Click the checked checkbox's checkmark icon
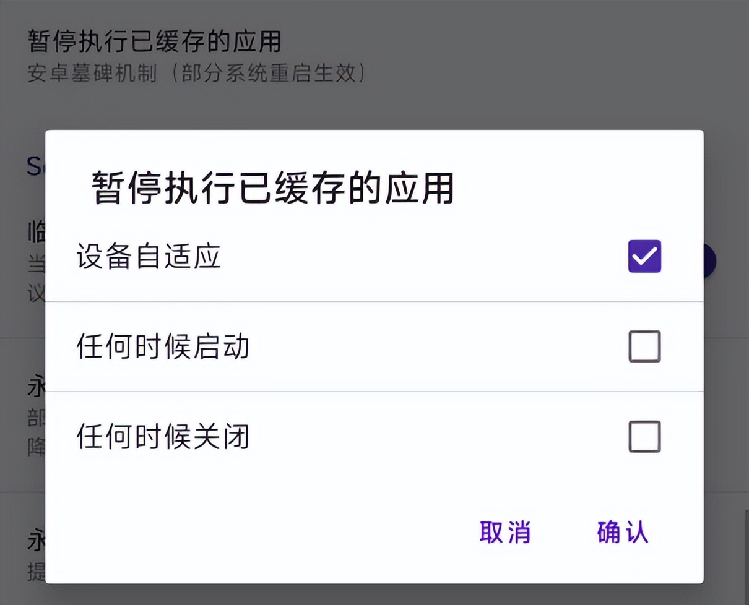Image resolution: width=749 pixels, height=605 pixels. tap(645, 256)
